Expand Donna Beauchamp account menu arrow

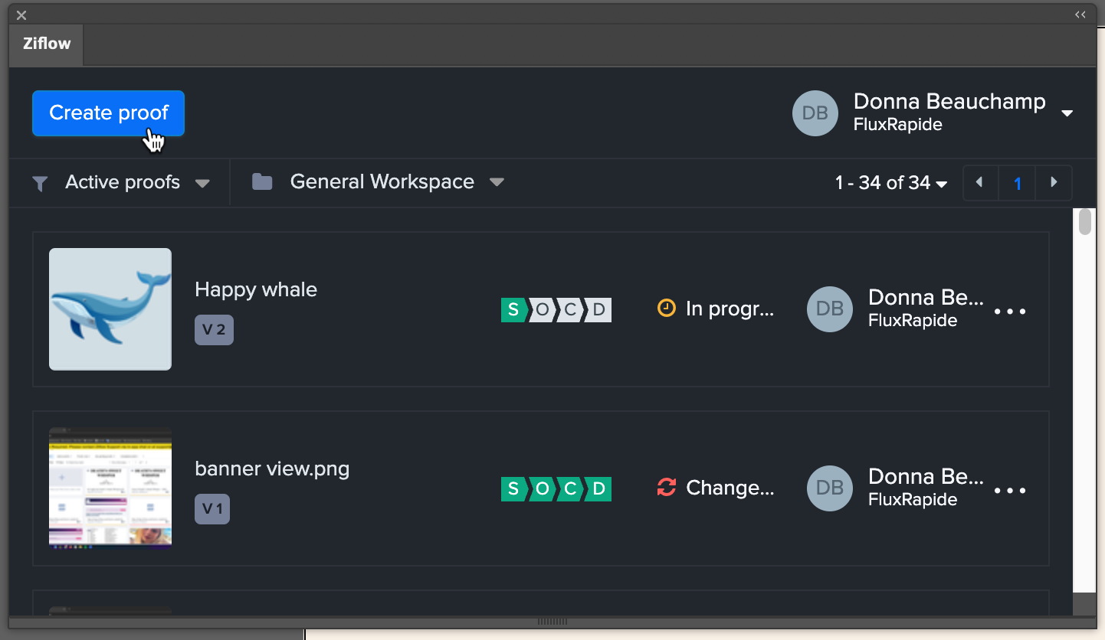1067,113
